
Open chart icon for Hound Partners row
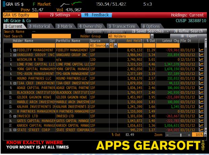201,78
